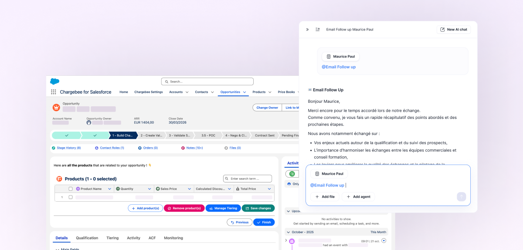Click the Finish button
Screen dimensions: 523x250
pyautogui.click(x=264, y=222)
